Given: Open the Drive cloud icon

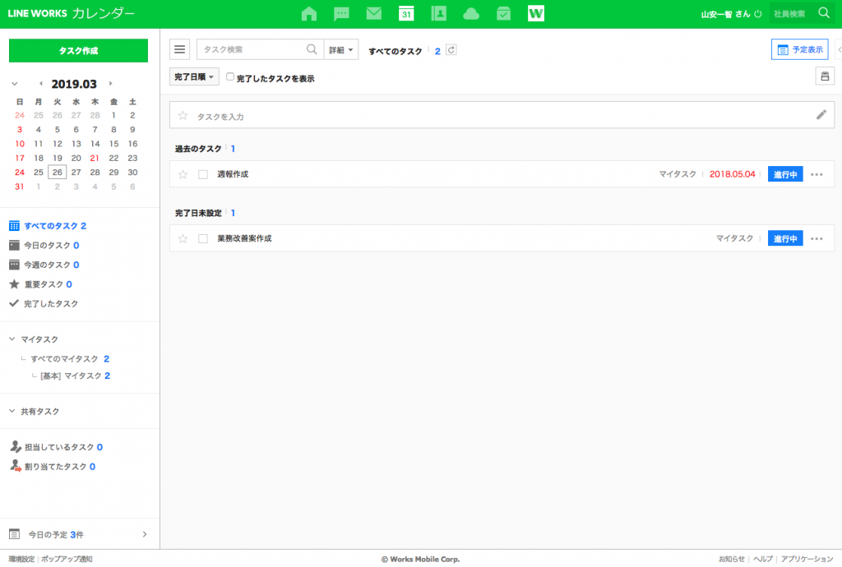Looking at the screenshot, I should pyautogui.click(x=471, y=14).
